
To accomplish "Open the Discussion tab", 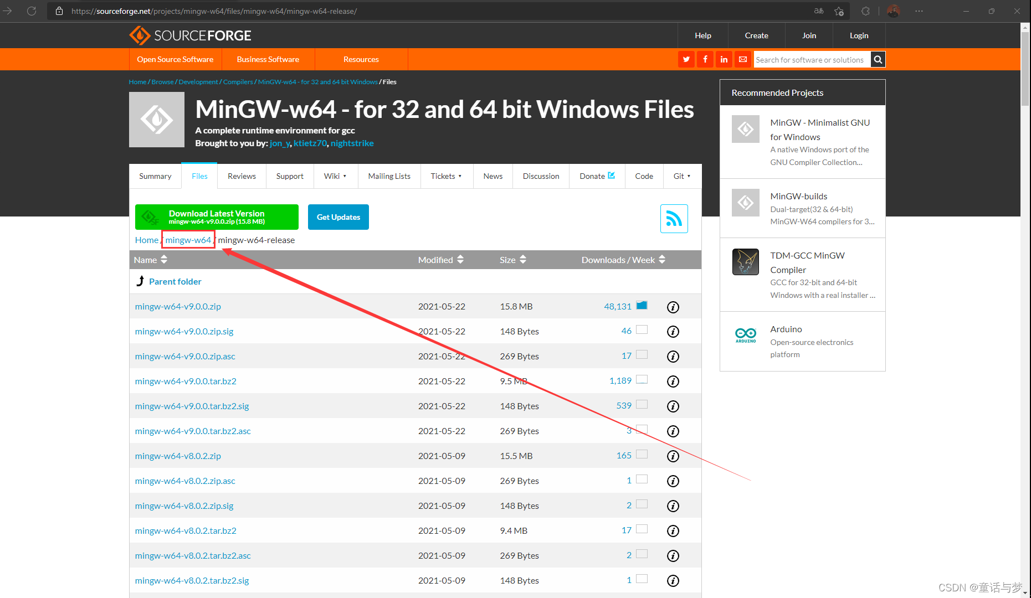I will coord(541,176).
